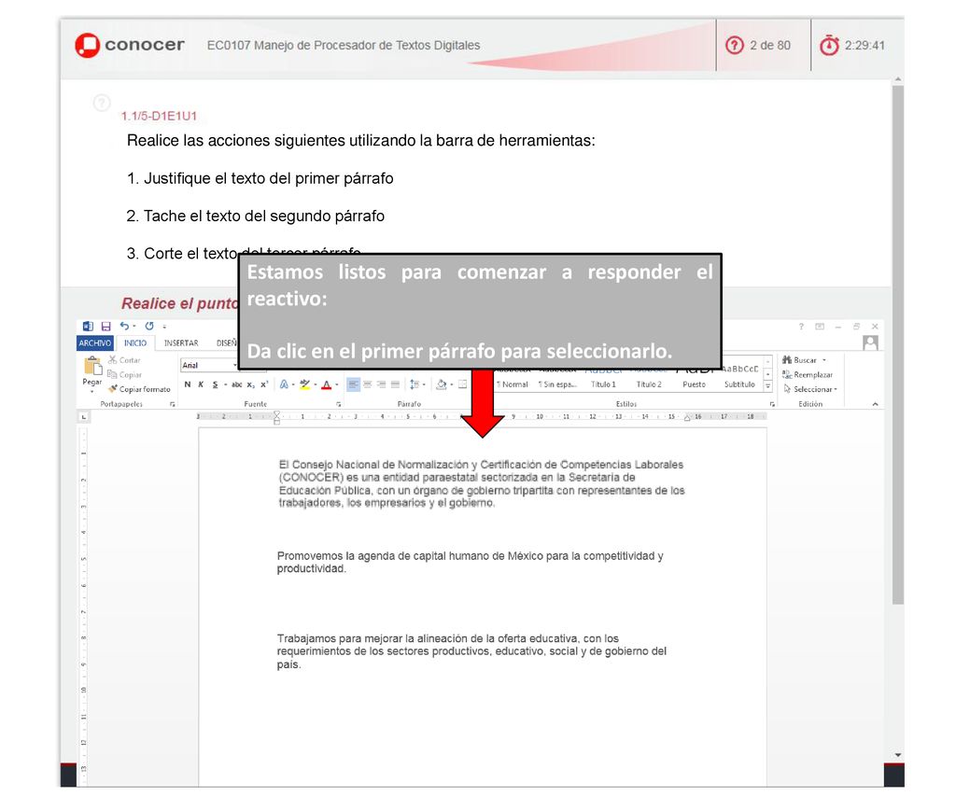This screenshot has width=956, height=796.
Task: Click the Word help question mark icon
Action: [801, 327]
